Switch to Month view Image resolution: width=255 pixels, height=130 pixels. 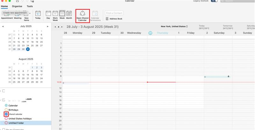point(69,15)
